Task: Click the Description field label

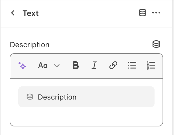Action: tap(29, 45)
